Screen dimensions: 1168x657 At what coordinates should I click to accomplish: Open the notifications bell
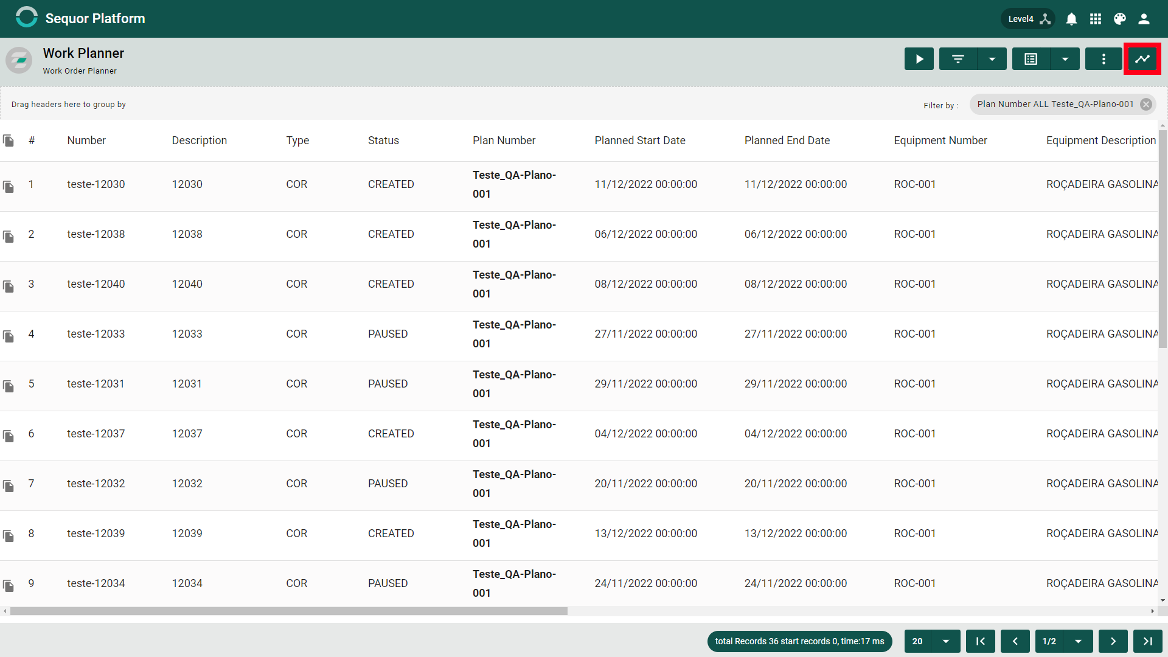1071,19
